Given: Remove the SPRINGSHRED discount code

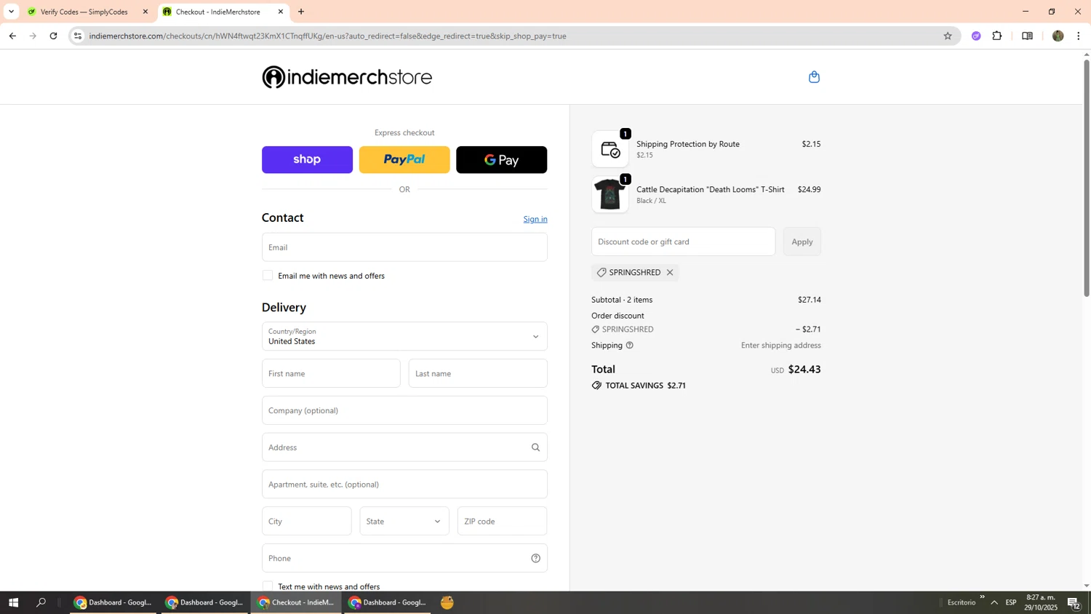Looking at the screenshot, I should point(670,273).
